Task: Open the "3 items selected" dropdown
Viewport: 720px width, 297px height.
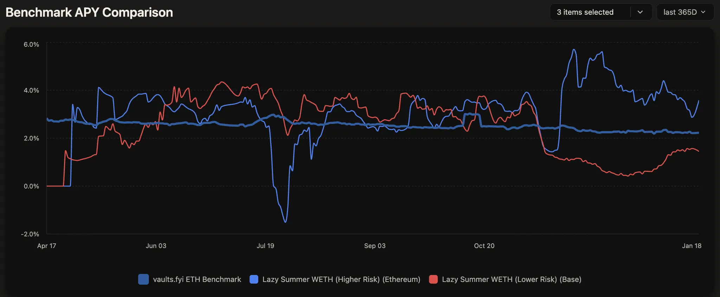Action: [x=585, y=12]
